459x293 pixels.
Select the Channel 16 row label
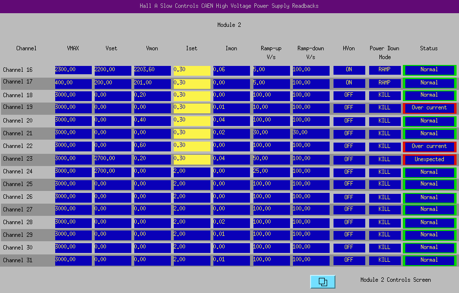tap(18, 70)
